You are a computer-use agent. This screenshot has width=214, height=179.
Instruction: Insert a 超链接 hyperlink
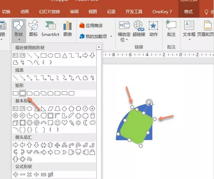click(139, 29)
